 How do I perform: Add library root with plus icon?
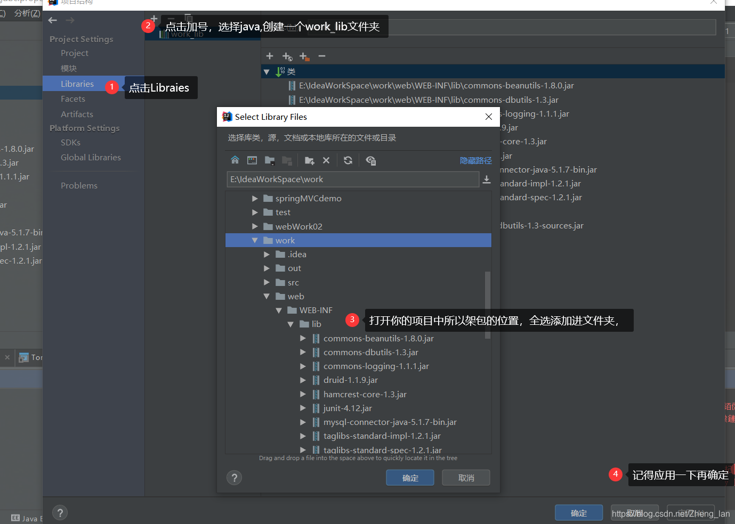[x=270, y=56]
